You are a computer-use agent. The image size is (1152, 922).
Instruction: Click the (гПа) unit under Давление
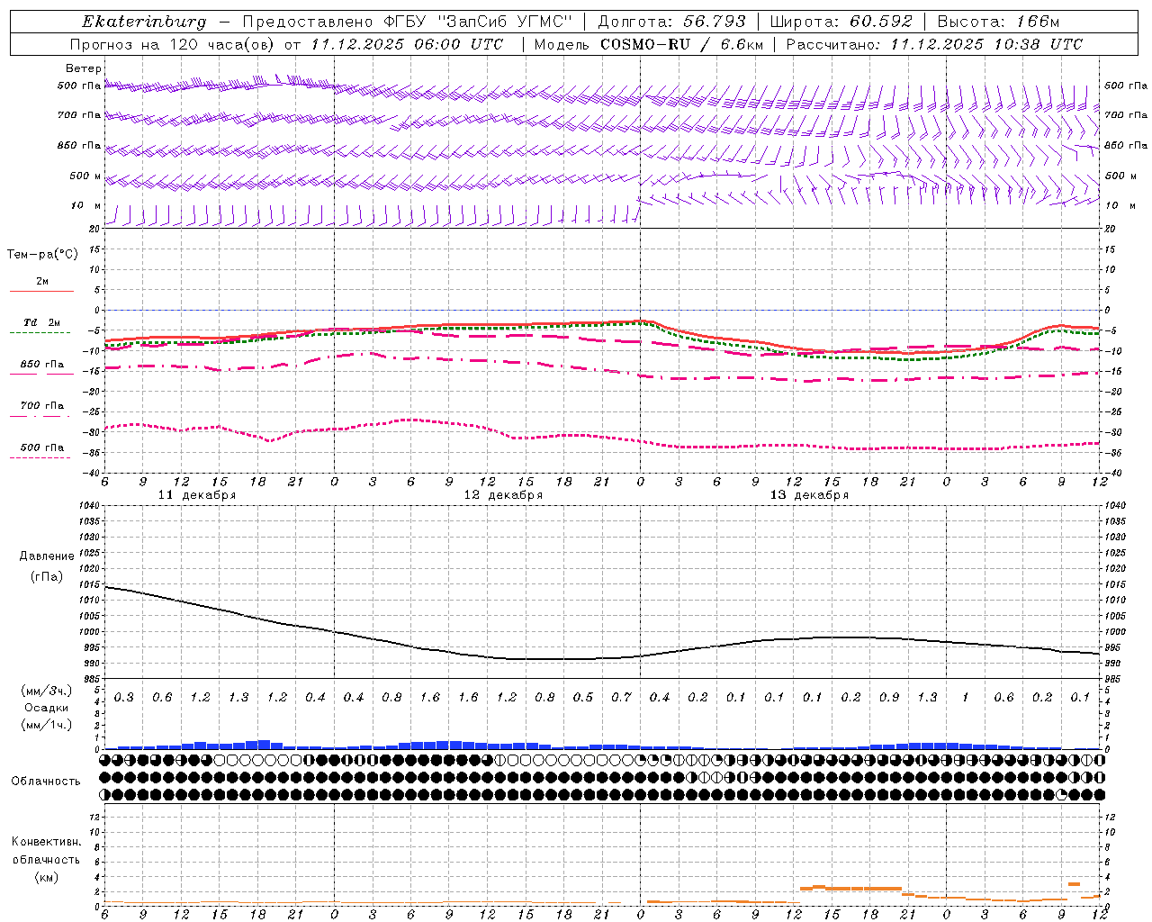click(46, 577)
